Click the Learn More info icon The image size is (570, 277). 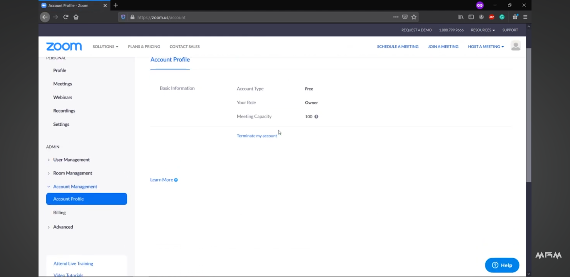pyautogui.click(x=176, y=180)
